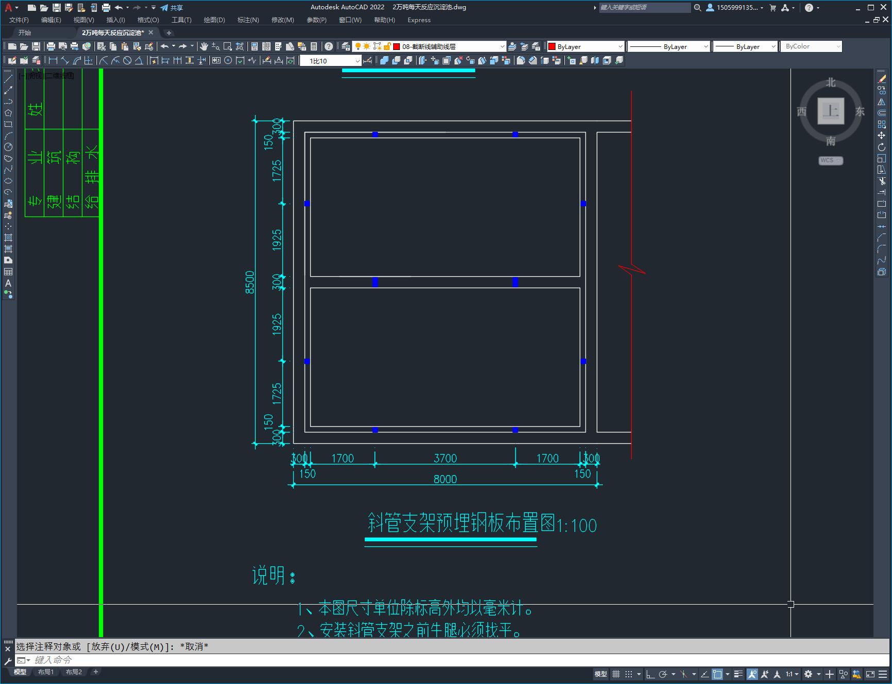The width and height of the screenshot is (892, 684).
Task: Select the Erase tool in modify toolbar
Action: (x=882, y=79)
